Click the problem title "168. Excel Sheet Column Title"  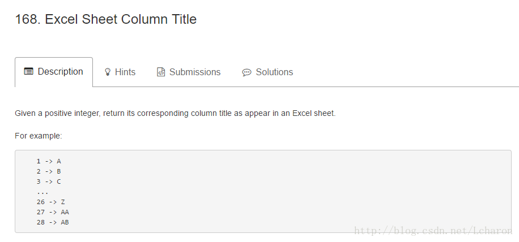(106, 19)
